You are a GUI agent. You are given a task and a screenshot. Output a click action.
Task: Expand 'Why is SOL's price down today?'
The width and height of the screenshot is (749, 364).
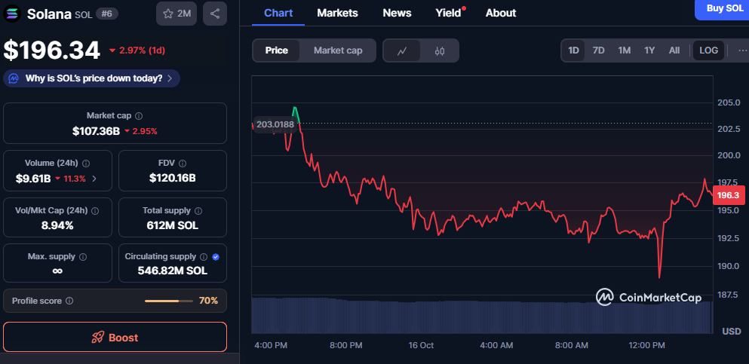click(x=92, y=78)
